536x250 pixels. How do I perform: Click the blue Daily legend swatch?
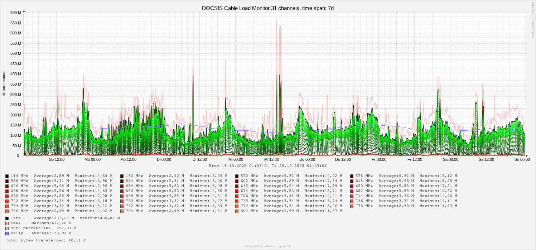pyautogui.click(x=7, y=233)
